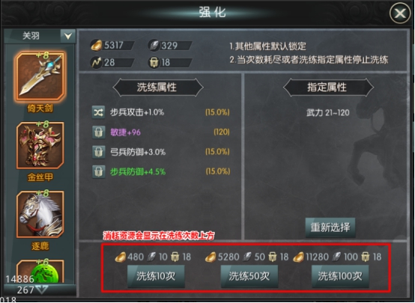Click the lock currency icon beside 18
The width and height of the screenshot is (415, 303).
(154, 62)
